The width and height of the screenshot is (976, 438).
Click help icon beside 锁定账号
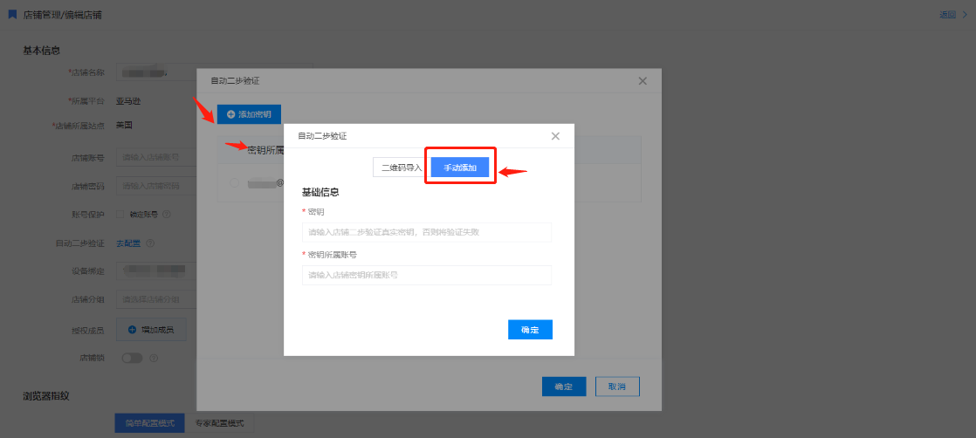pos(166,214)
